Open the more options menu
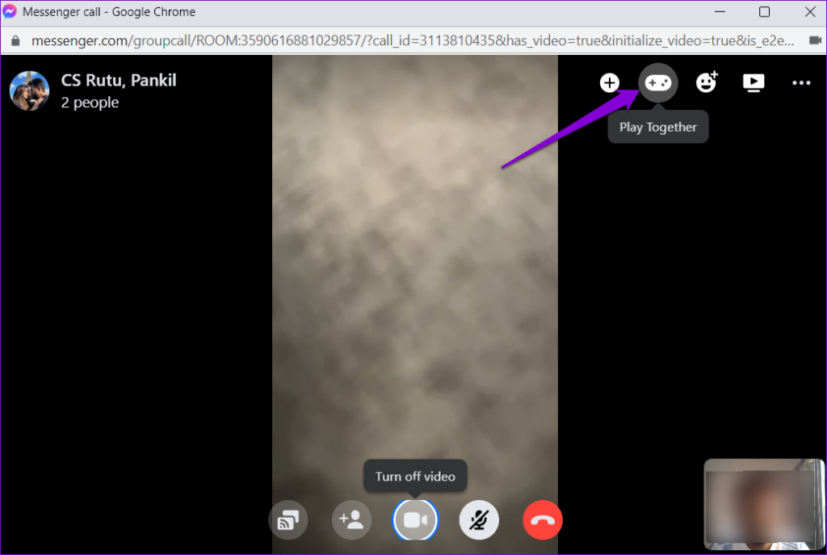Viewport: 827px width, 555px height. (801, 82)
